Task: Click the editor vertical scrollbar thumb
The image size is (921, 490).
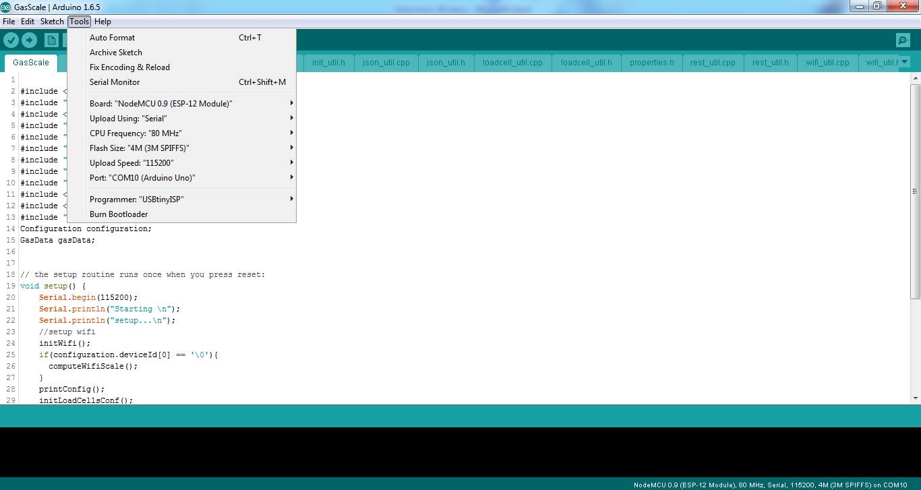Action: click(x=915, y=191)
